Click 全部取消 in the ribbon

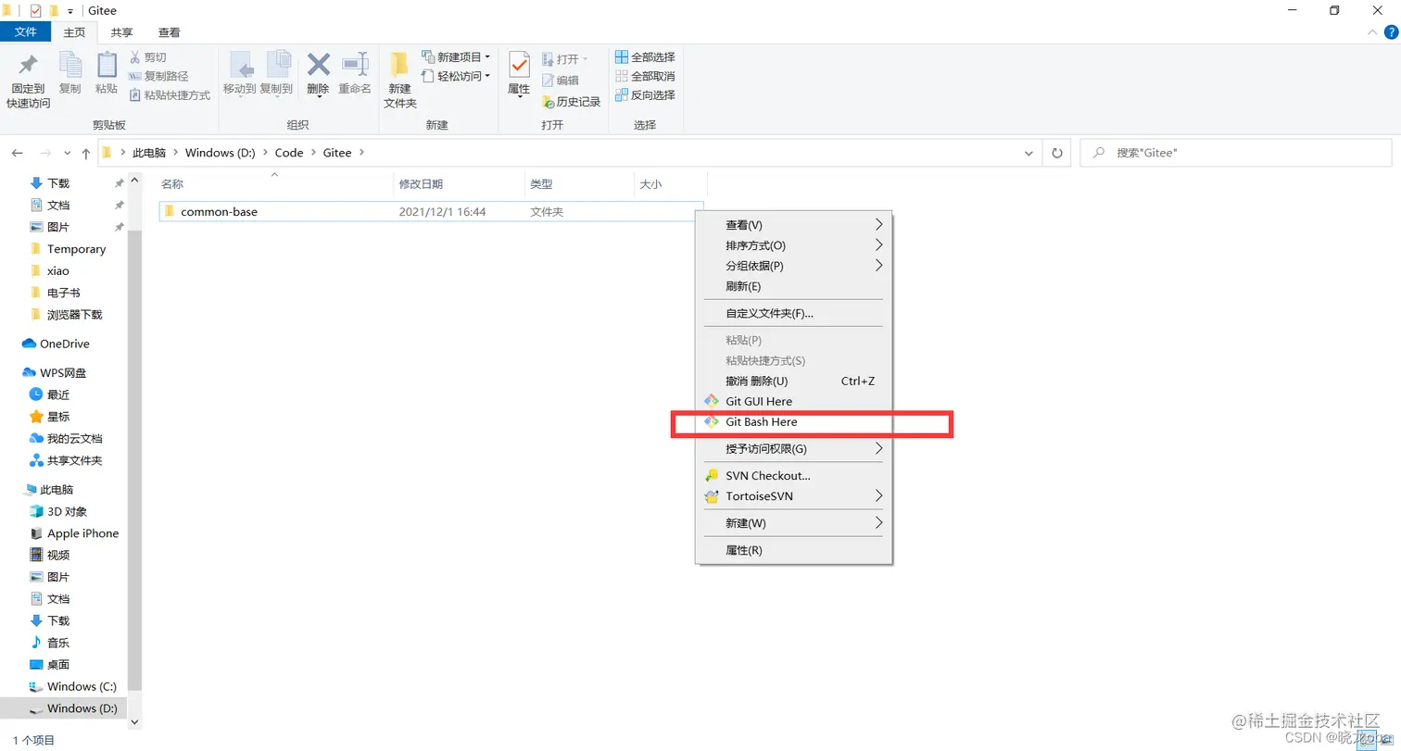[645, 76]
